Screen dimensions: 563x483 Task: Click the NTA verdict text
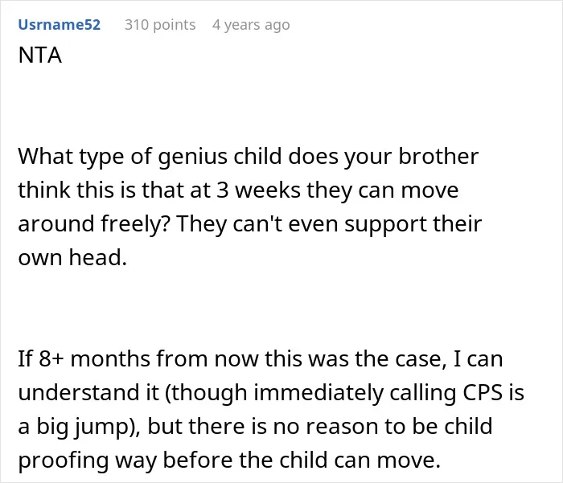coord(40,55)
